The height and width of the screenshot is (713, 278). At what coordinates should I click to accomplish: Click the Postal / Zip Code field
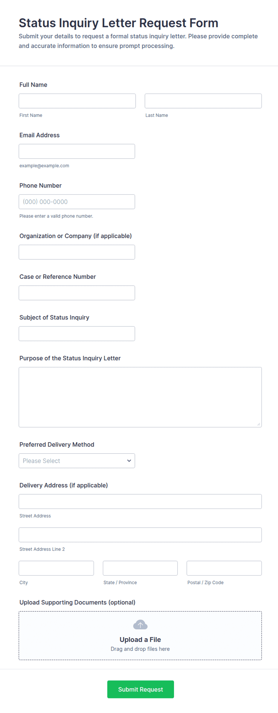tap(224, 568)
